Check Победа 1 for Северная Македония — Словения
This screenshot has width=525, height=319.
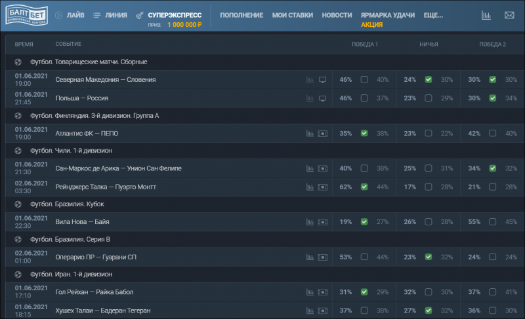coord(364,79)
